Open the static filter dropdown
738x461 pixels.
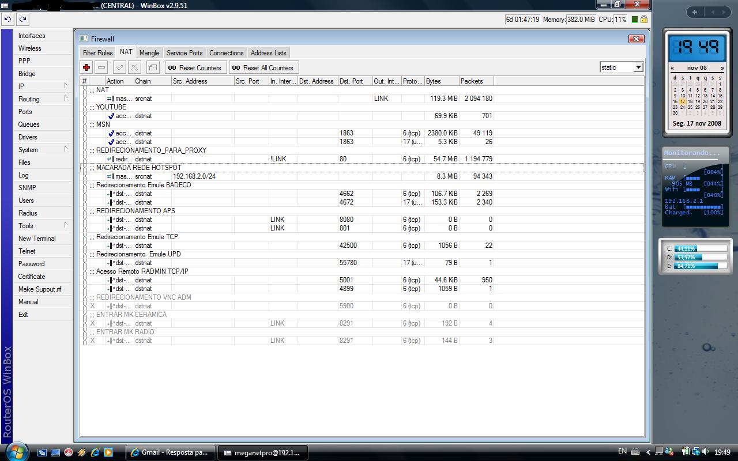pos(638,67)
